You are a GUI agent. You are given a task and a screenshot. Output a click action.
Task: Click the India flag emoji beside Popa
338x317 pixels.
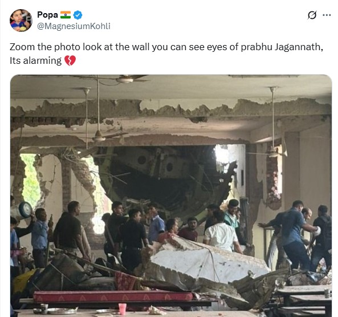(x=66, y=15)
